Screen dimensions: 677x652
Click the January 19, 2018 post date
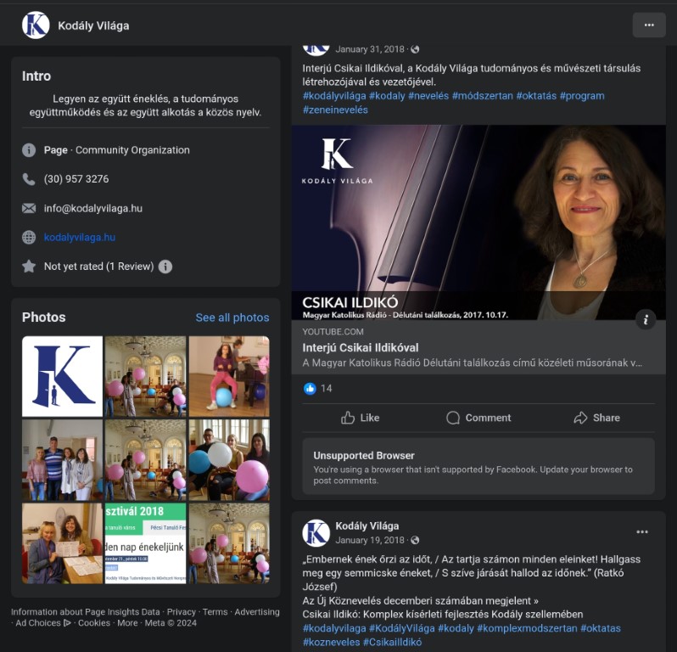pyautogui.click(x=370, y=540)
